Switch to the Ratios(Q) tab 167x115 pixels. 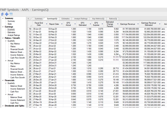[x=113, y=19]
